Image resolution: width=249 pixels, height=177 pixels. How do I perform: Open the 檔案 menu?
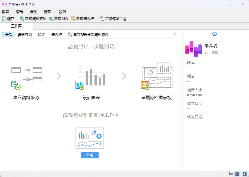[5, 12]
